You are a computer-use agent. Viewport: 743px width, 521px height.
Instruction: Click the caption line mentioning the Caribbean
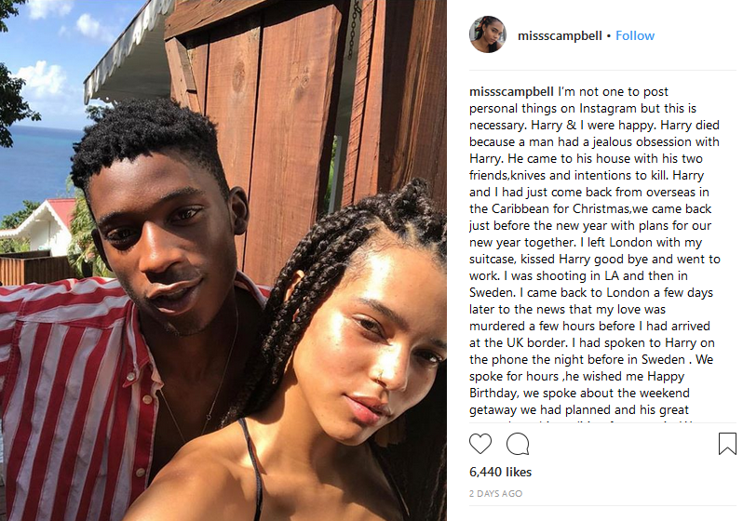590,209
